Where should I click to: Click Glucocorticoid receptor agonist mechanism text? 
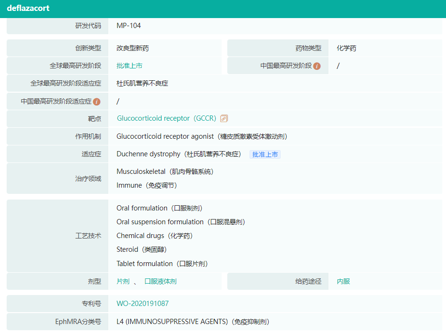(x=202, y=136)
